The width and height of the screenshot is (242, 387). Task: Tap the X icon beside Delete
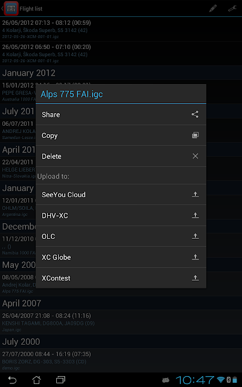point(195,156)
